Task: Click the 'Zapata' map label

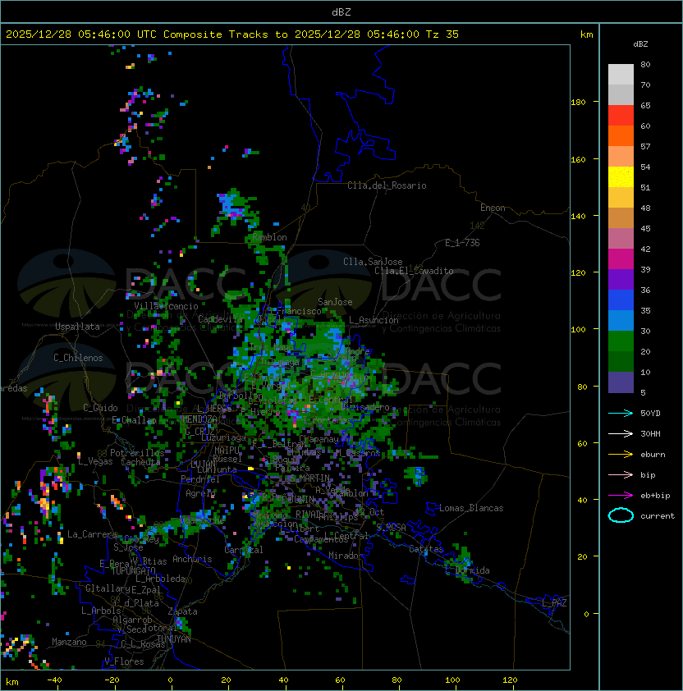Action: click(182, 611)
